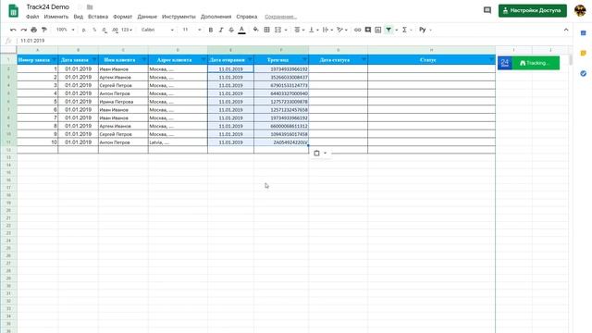Insert a comment from the toolbar

[368, 30]
